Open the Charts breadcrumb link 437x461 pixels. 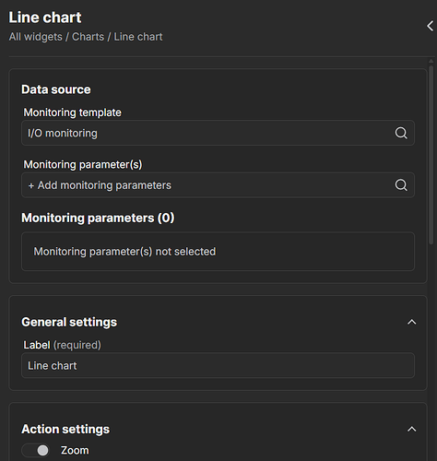pos(88,37)
